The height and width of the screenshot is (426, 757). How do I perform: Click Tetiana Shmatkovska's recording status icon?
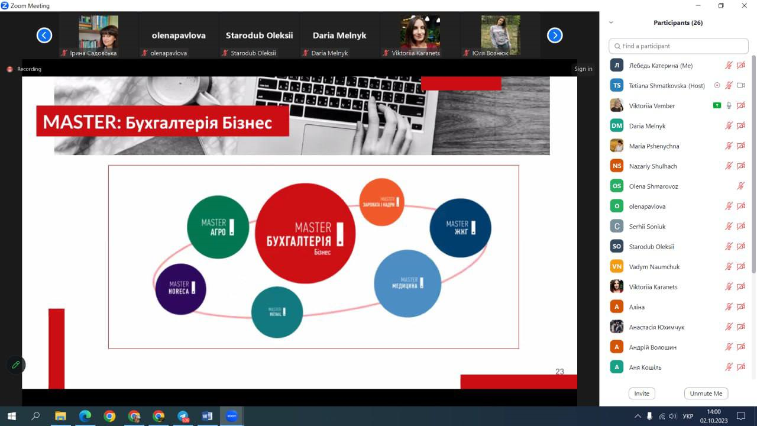pyautogui.click(x=717, y=86)
